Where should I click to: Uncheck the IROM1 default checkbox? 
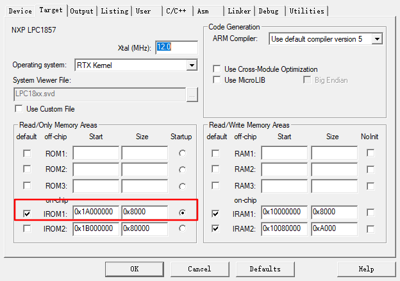click(x=27, y=214)
